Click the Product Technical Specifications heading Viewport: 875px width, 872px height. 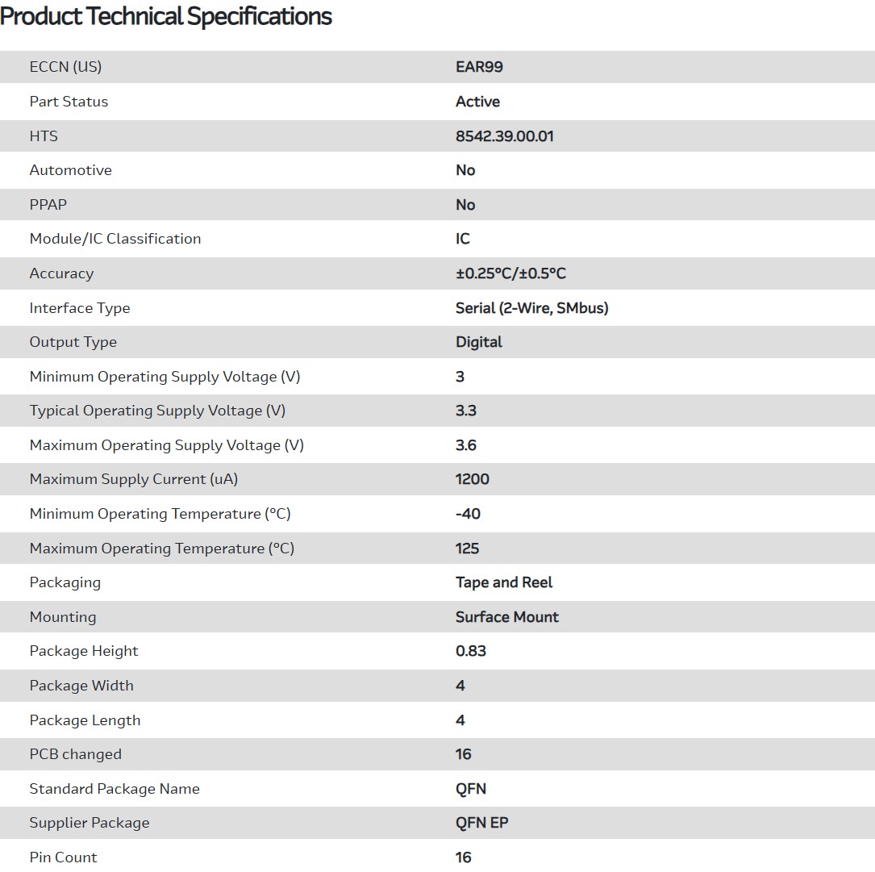pos(166,17)
